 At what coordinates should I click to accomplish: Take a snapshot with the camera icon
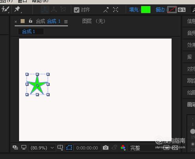tap(106, 147)
